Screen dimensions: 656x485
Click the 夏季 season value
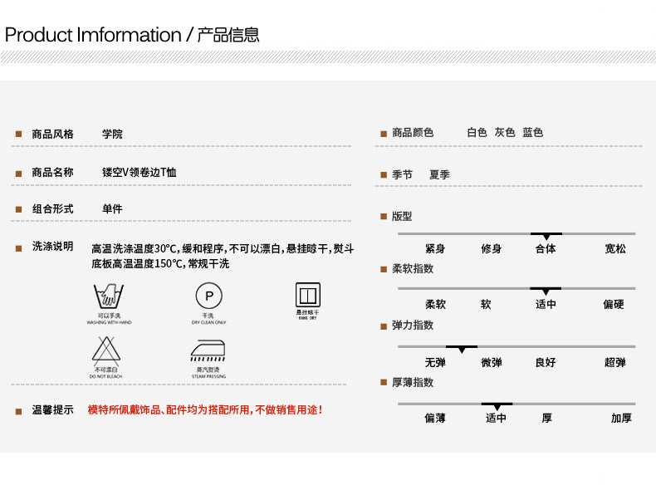(439, 174)
